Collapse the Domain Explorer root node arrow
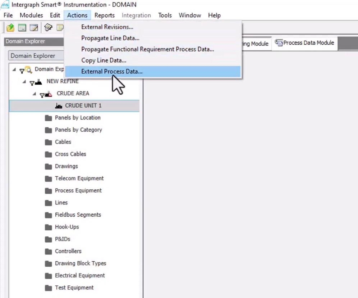The image size is (358, 298). pos(14,69)
